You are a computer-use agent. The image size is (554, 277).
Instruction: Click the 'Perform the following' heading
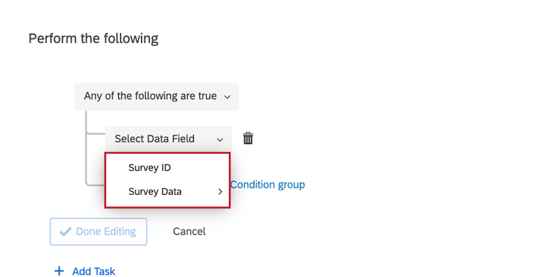pyautogui.click(x=93, y=38)
